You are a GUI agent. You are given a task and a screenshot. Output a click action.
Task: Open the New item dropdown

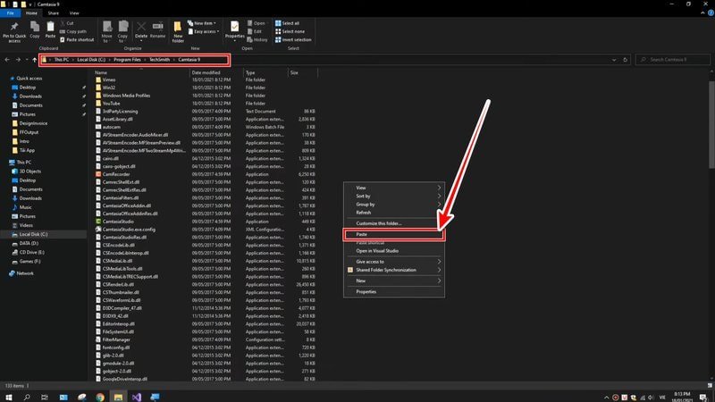point(202,23)
